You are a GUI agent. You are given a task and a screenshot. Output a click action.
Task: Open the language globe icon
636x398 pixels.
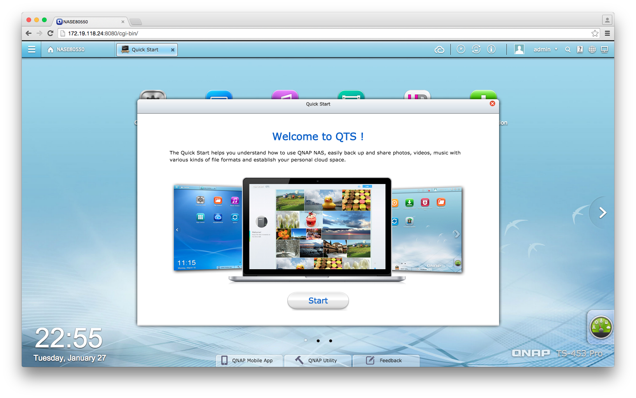[x=592, y=49]
